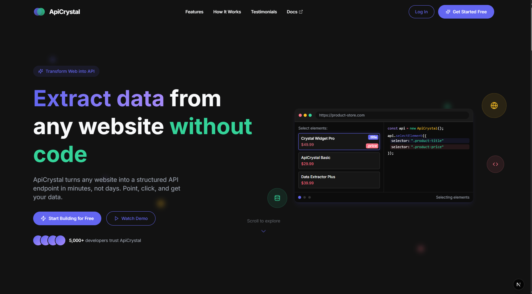Select the Data Extractor Plus product card
Image resolution: width=532 pixels, height=294 pixels.
339,180
